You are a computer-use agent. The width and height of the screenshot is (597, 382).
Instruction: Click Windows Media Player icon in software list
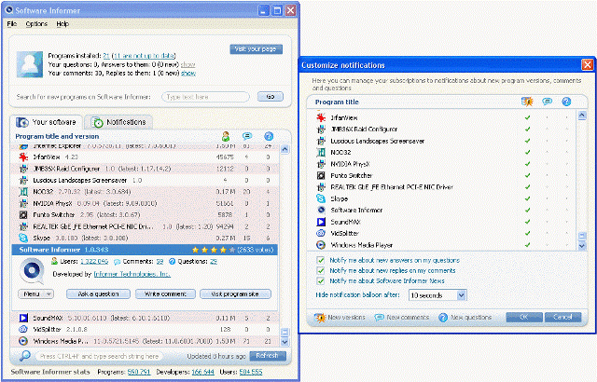click(23, 341)
